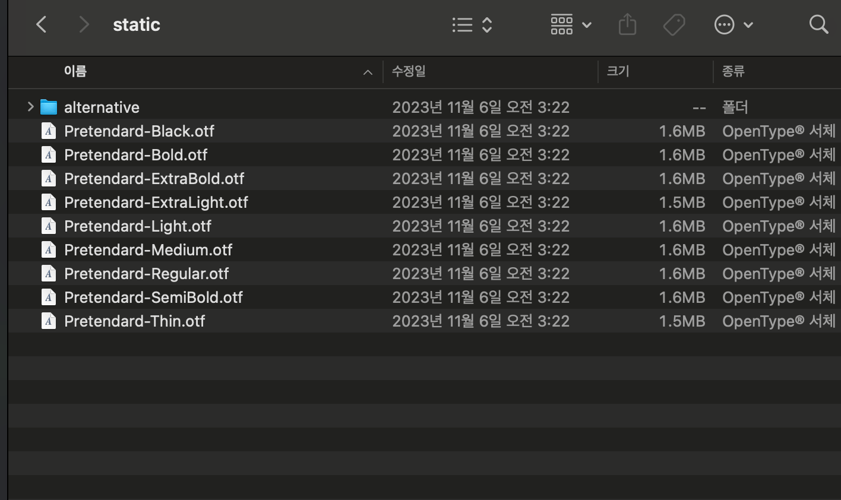841x500 pixels.
Task: Click the static window title
Action: pos(137,25)
